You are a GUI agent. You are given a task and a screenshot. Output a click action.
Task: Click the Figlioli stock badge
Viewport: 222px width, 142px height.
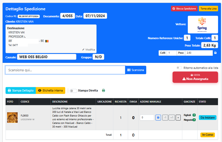coord(194,115)
